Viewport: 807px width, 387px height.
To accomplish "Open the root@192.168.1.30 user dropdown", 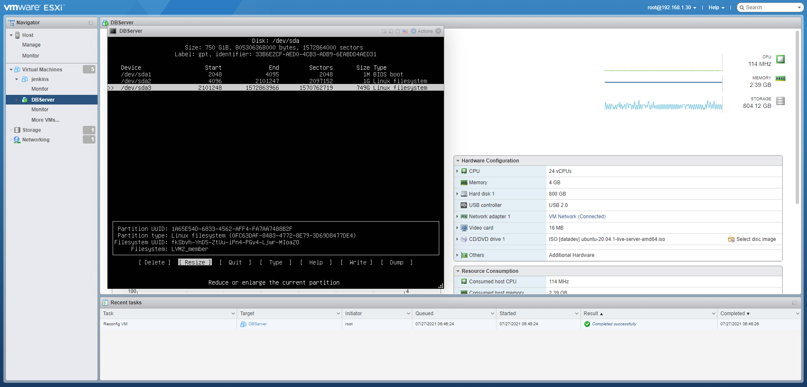I will [x=672, y=8].
